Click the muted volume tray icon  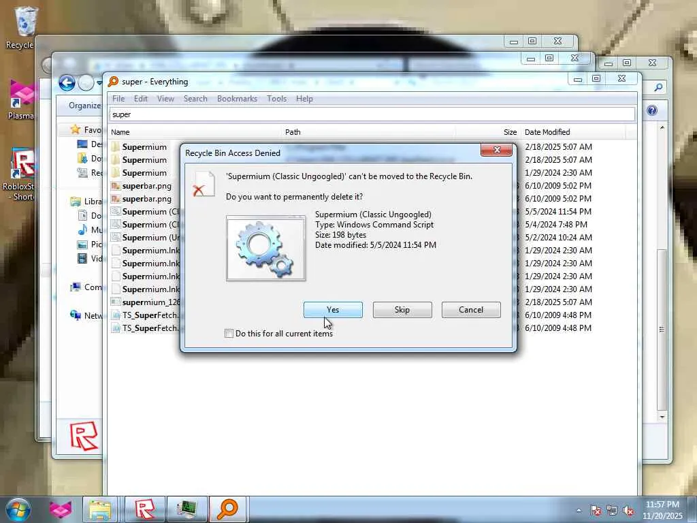(628, 511)
